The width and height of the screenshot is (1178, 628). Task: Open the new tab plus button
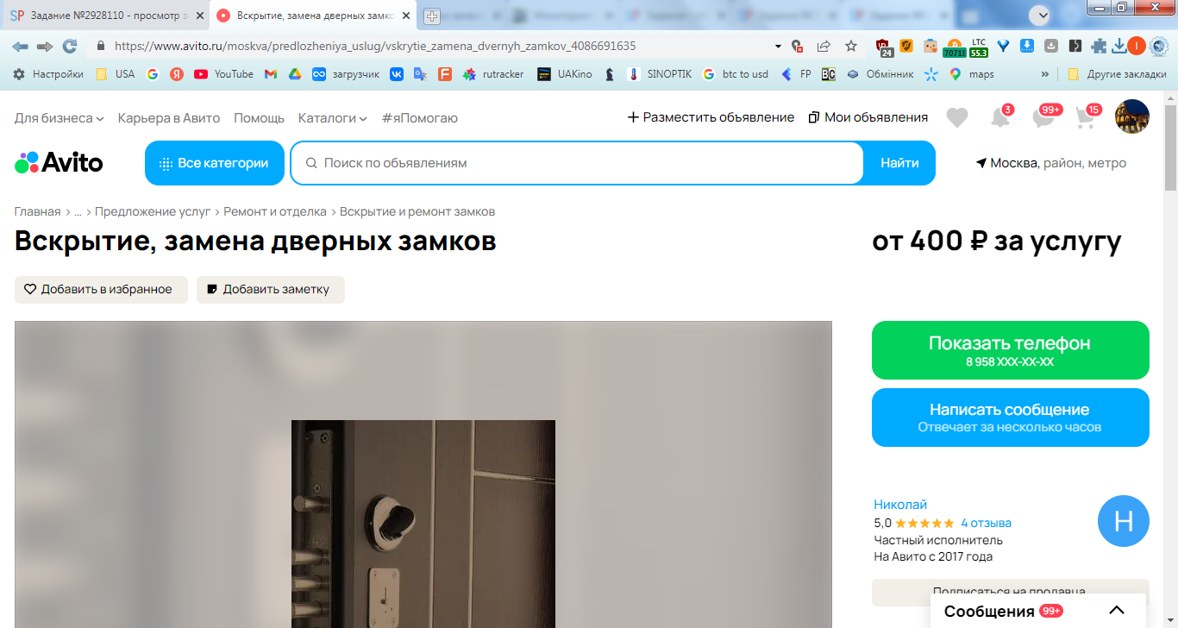click(432, 16)
